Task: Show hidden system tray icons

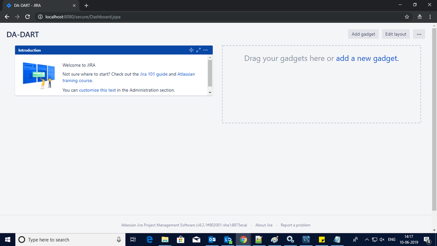Action: coord(367,239)
